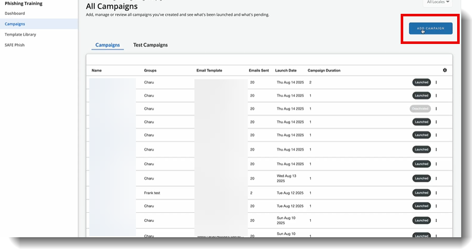The height and width of the screenshot is (249, 472).
Task: Click the Add Campaign button
Action: click(x=430, y=28)
